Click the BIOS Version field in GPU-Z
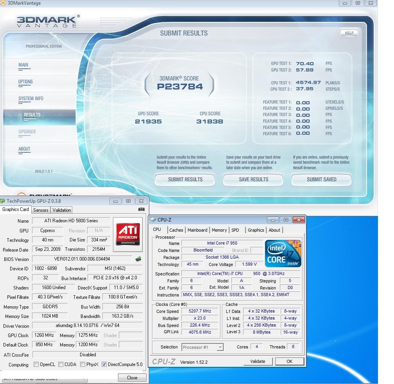This screenshot has width=394, height=384. click(x=82, y=259)
